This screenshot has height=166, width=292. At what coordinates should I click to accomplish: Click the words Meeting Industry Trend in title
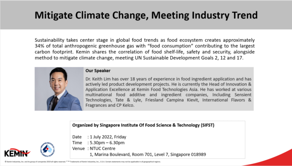point(205,16)
